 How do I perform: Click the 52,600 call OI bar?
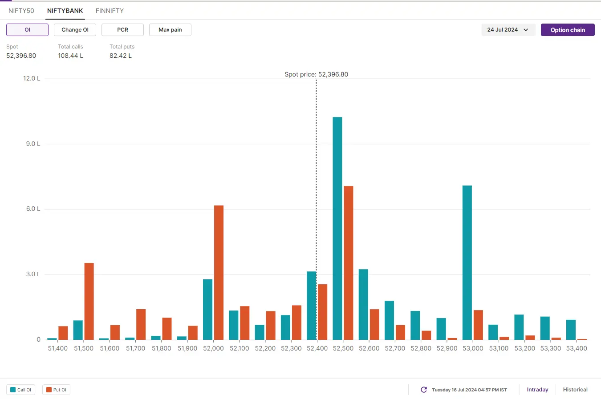[x=363, y=305]
